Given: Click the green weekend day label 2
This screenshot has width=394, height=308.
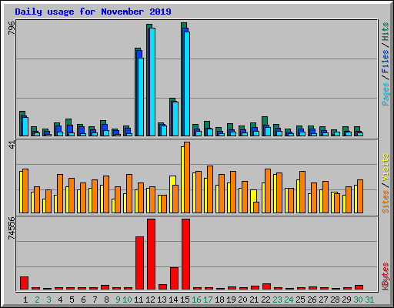Looking at the screenshot, I should (37, 300).
